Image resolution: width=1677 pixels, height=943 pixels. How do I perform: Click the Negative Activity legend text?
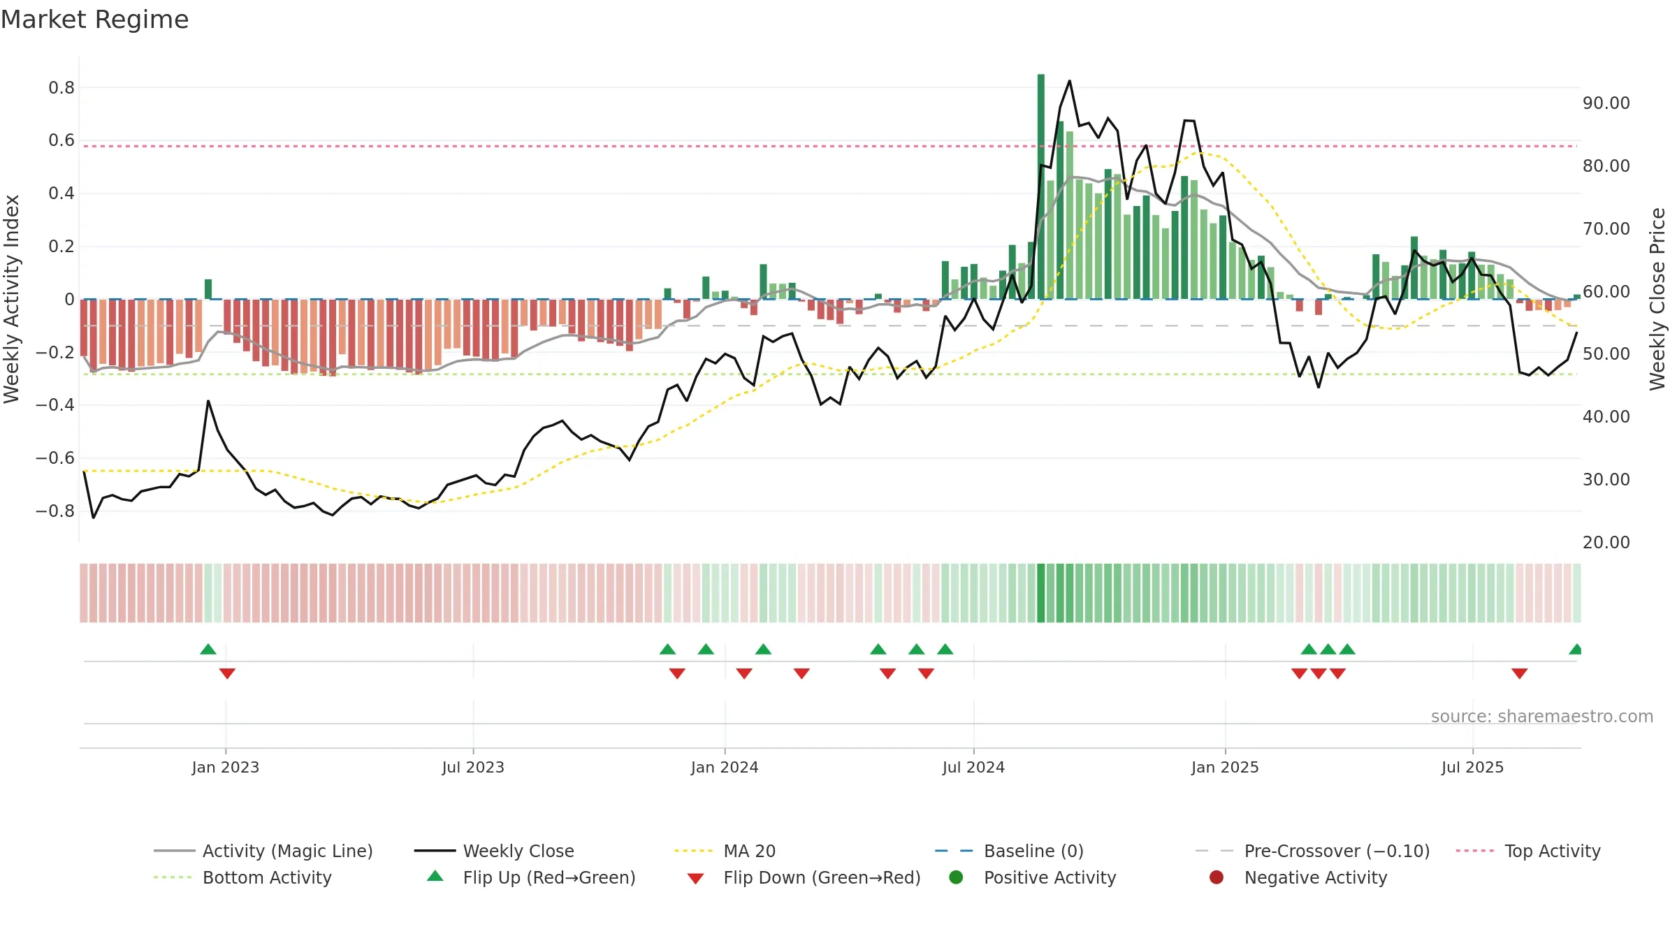click(1316, 877)
